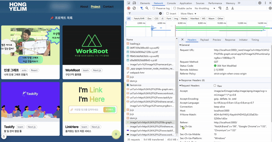Filter by Media requests
Viewport: 272px width, 142px height.
point(184,18)
